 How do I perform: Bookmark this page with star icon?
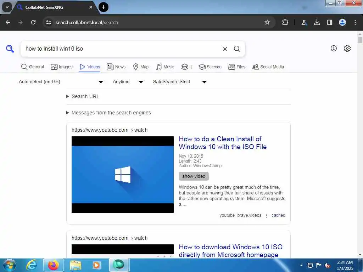pyautogui.click(x=267, y=22)
